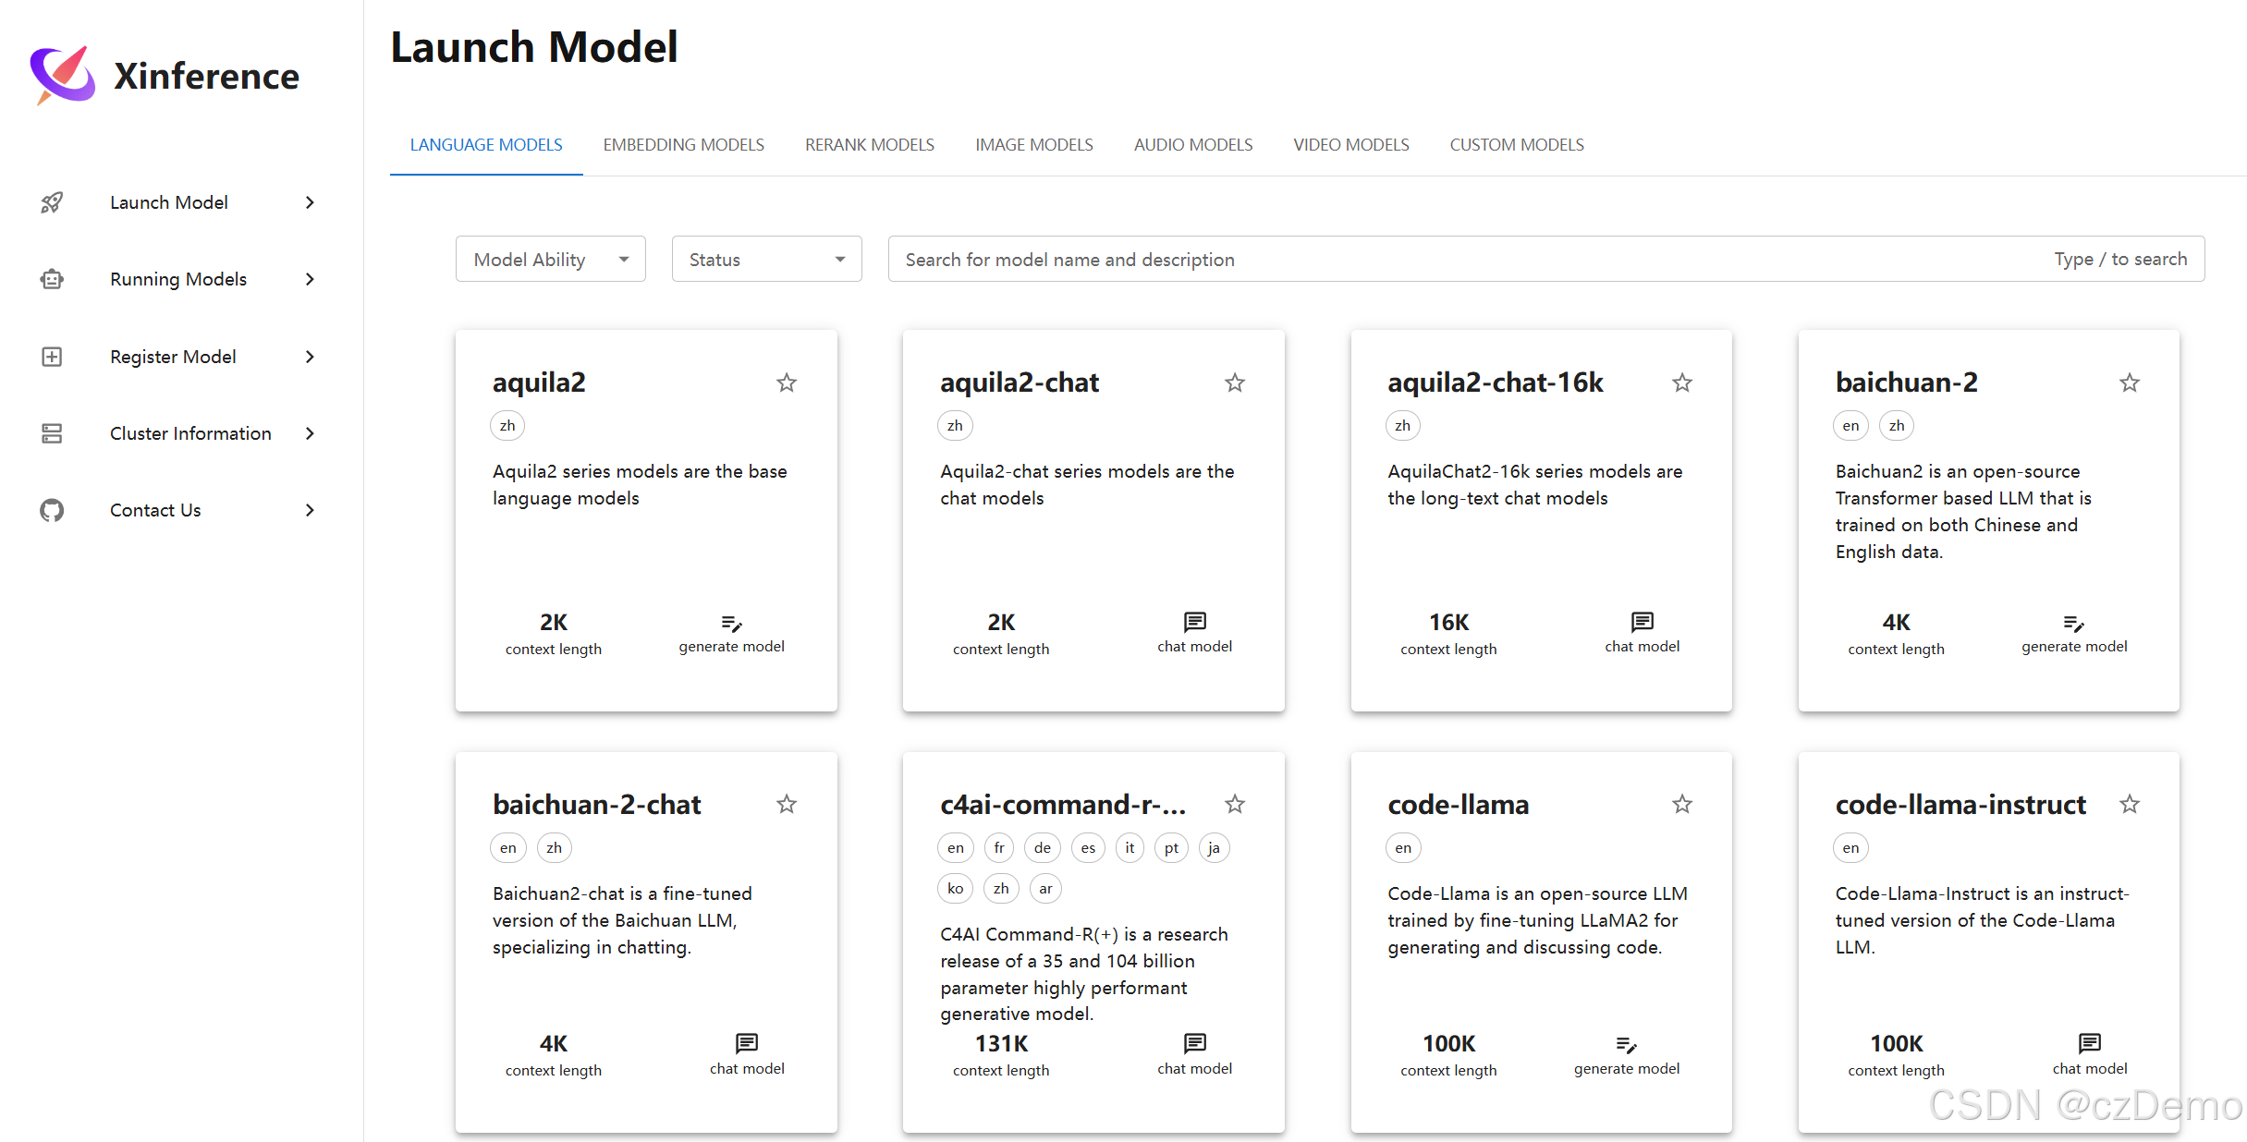The image size is (2247, 1142).
Task: Show the Custom Models tab
Action: click(1517, 145)
